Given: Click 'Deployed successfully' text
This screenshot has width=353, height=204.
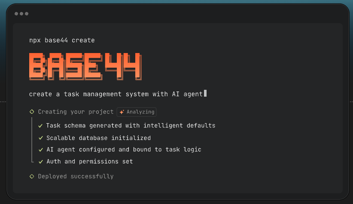Looking at the screenshot, I should coord(76,177).
